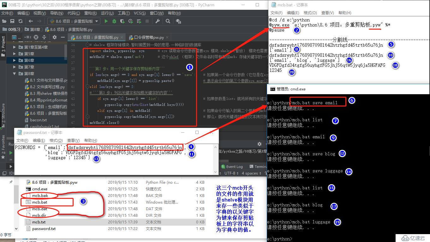Click the mcb.bat file icon in Explorer

point(28,202)
